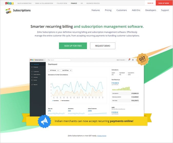Image resolution: width=173 pixels, height=143 pixels.
Task: Go to the Features page
Action: coord(96,10)
